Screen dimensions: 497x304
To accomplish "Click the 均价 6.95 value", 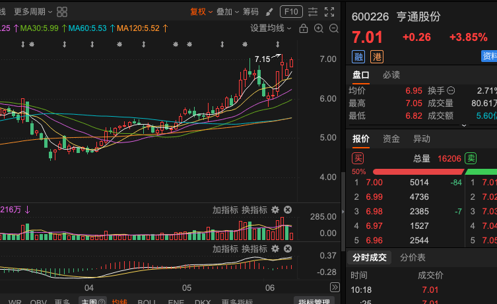I will point(414,91).
